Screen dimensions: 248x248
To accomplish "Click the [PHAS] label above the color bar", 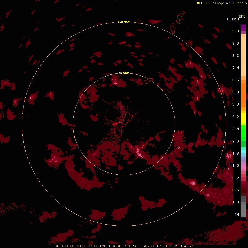I will (x=233, y=19).
